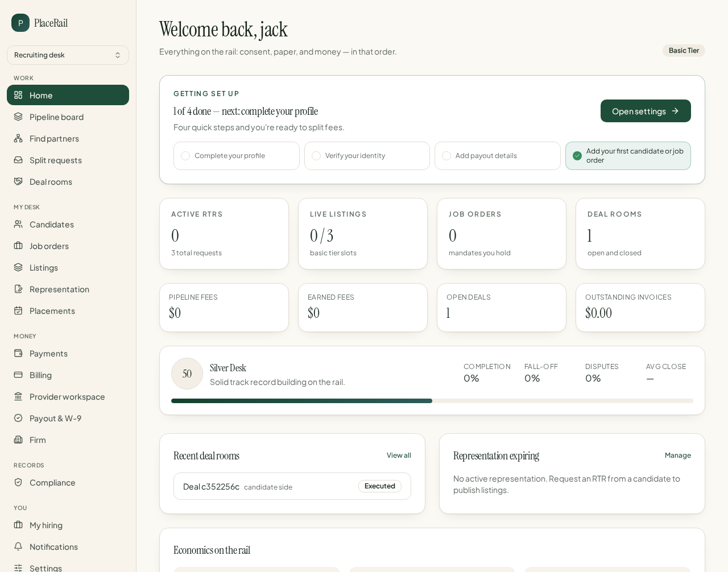The image size is (728, 572).
Task: Open Listings label in sidebar
Action: [44, 267]
